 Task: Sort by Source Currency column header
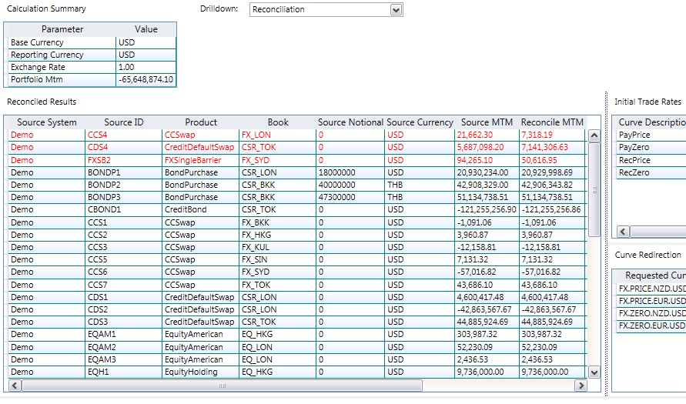coord(420,122)
